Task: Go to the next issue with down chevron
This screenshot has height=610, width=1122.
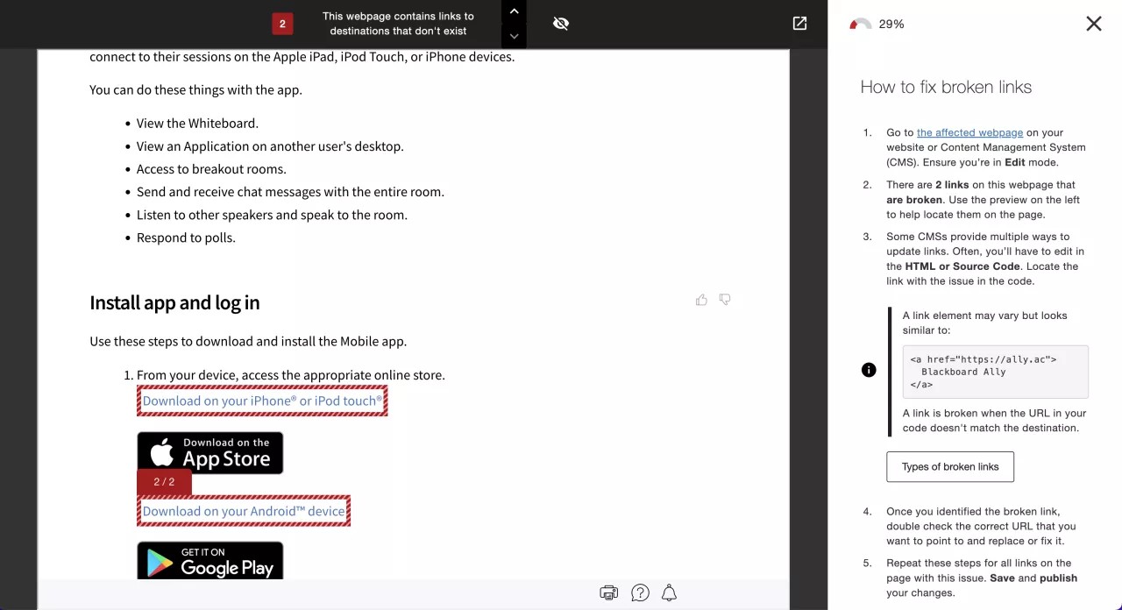Action: pos(514,36)
